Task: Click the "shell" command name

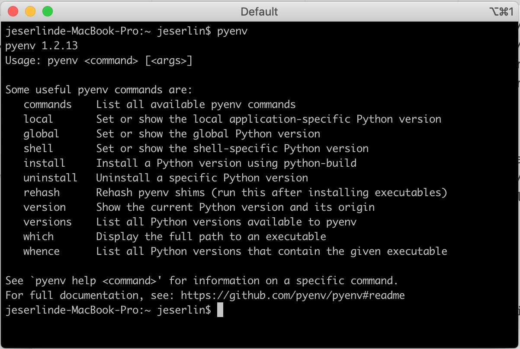Action: pos(38,149)
